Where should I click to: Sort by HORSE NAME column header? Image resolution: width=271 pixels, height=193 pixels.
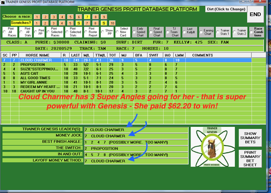click(x=40, y=55)
